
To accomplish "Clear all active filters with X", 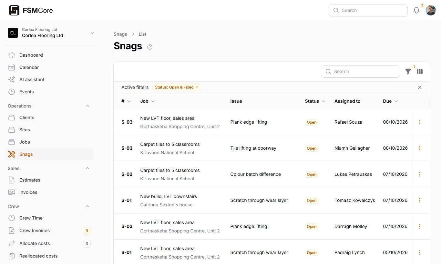I will click(x=420, y=87).
